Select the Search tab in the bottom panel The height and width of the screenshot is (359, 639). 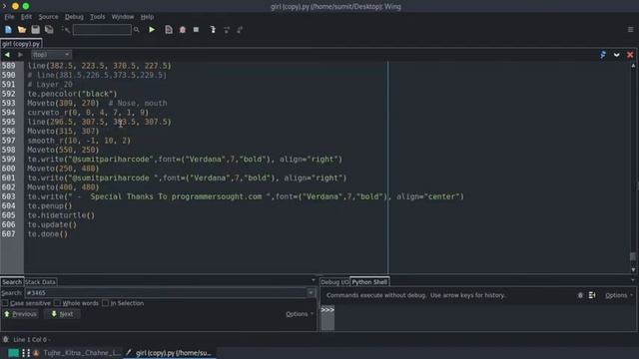(x=12, y=281)
